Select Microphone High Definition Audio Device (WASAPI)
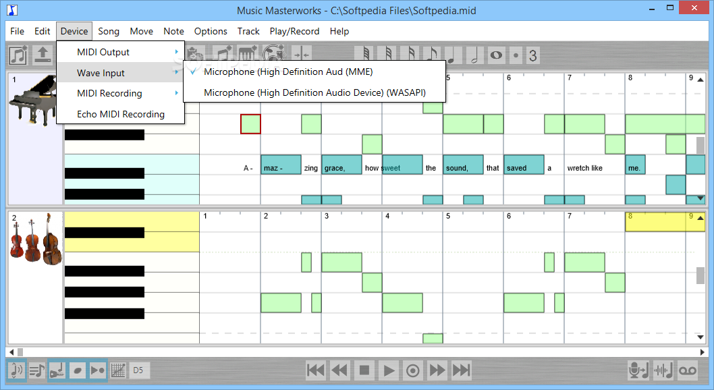The height and width of the screenshot is (390, 714). [314, 92]
